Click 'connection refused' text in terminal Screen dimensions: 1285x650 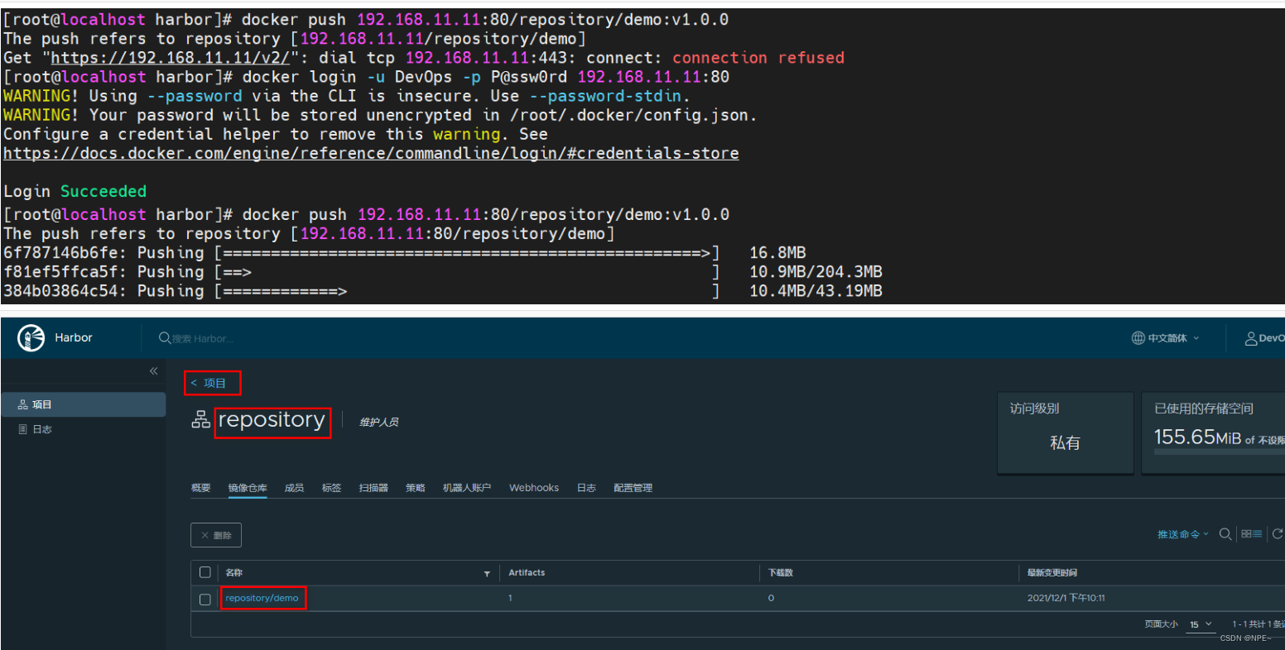tap(758, 58)
